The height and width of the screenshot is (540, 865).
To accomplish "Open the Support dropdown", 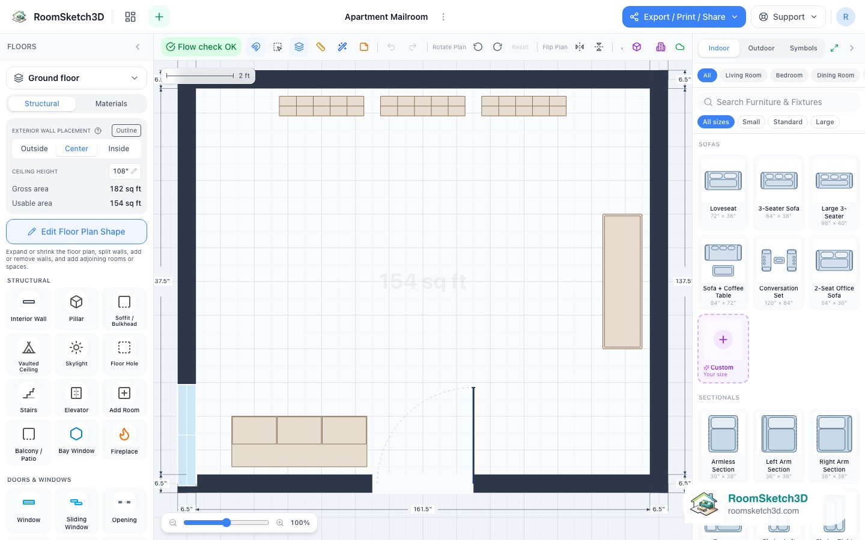I will (x=788, y=17).
